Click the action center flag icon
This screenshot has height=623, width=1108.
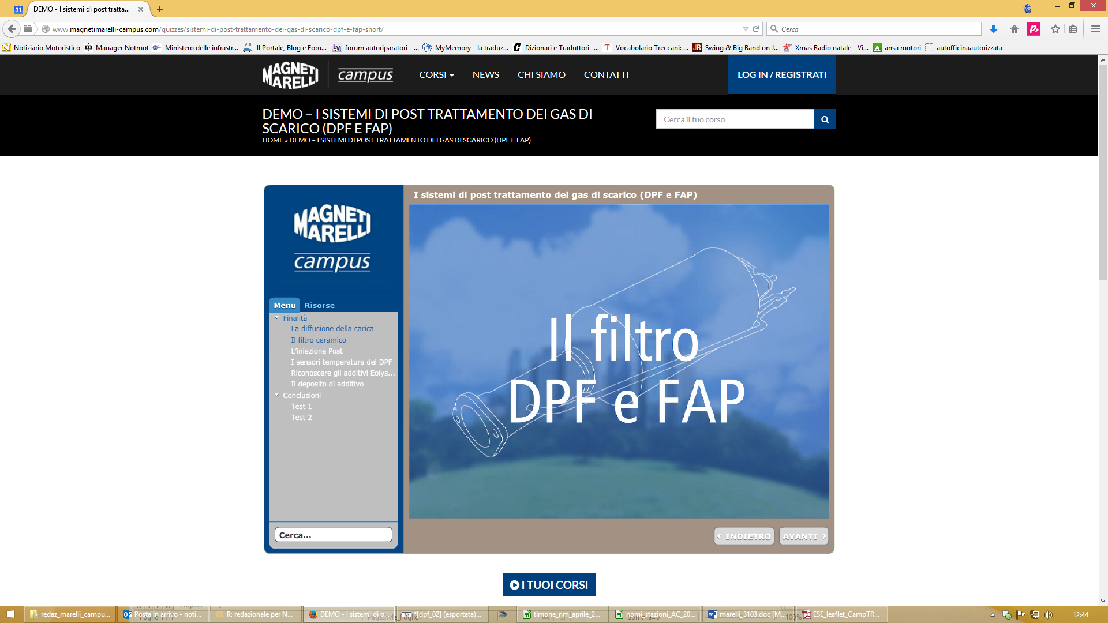tap(1021, 615)
